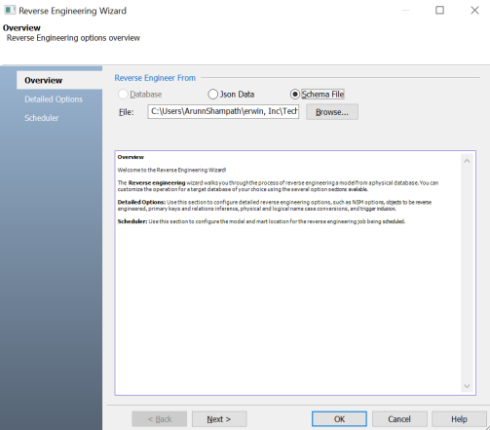Image resolution: width=490 pixels, height=430 pixels.
Task: Click the 'Reverse Engineer From' heading
Action: pyautogui.click(x=155, y=78)
